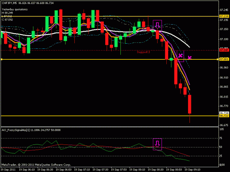230x172 pixels.
Task: Click the '19 Sep 07:50' time axis label
Action: pyautogui.click(x=119, y=170)
